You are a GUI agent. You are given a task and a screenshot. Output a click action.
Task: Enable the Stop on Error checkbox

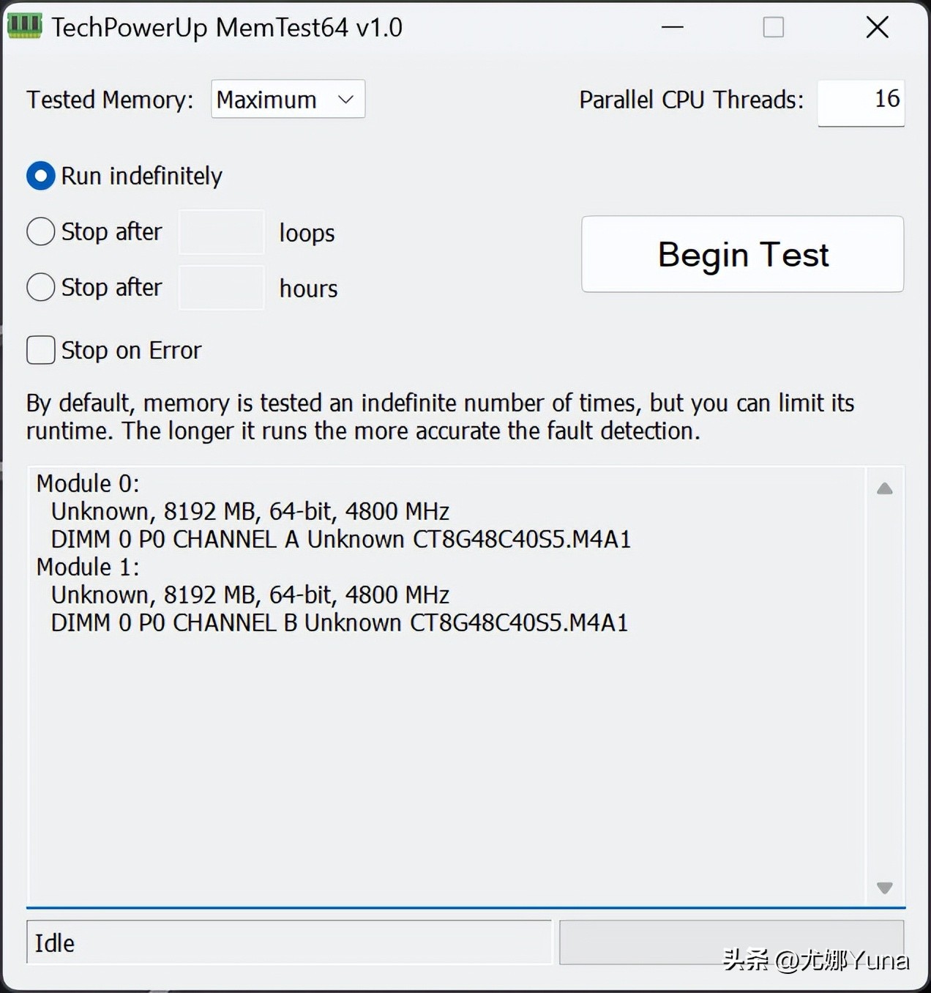(x=41, y=350)
